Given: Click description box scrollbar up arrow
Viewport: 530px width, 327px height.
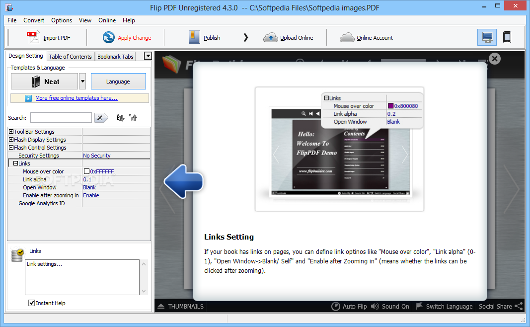Looking at the screenshot, I should click(x=144, y=263).
